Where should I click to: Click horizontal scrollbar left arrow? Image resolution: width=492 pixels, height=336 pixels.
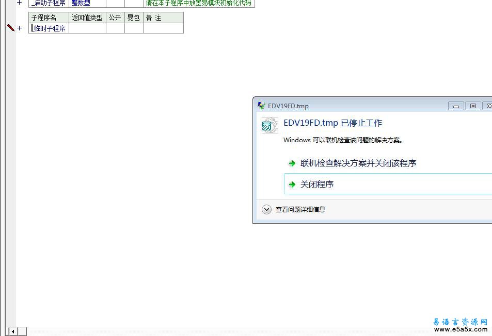tap(12, 331)
